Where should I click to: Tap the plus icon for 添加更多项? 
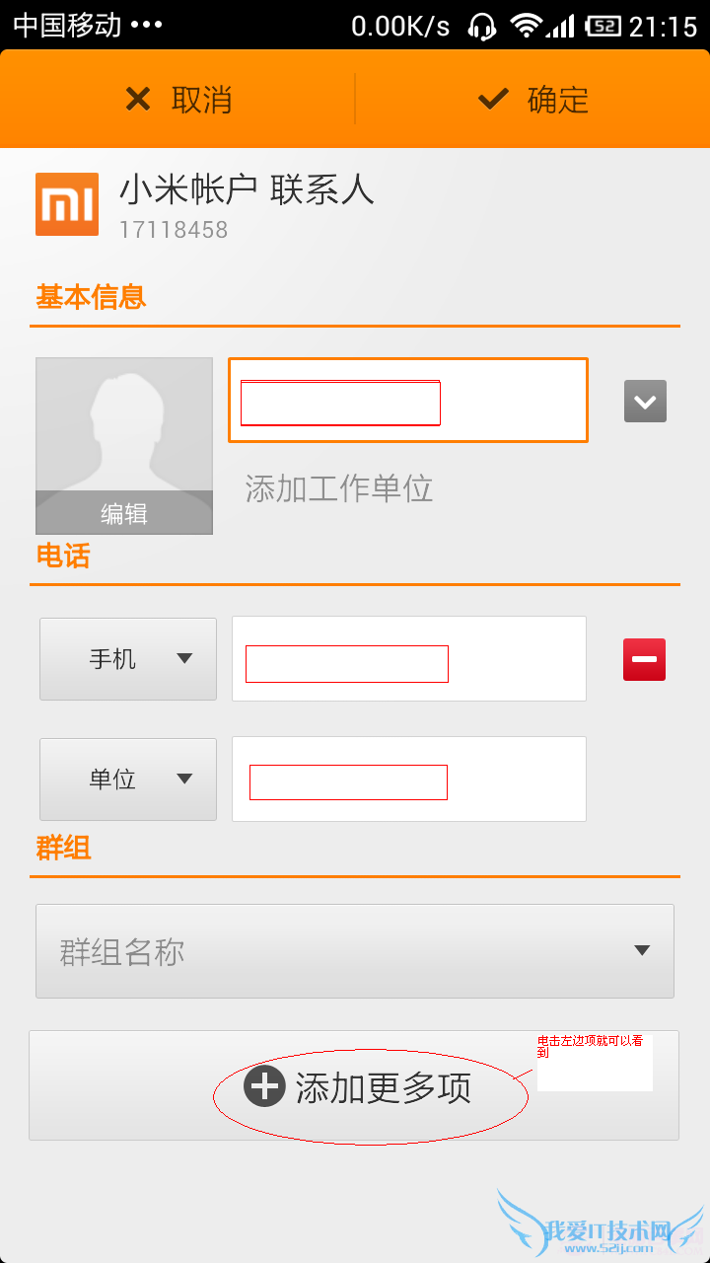[x=264, y=1086]
